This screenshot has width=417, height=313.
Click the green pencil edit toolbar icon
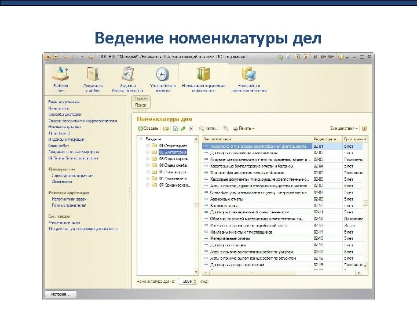point(183,129)
